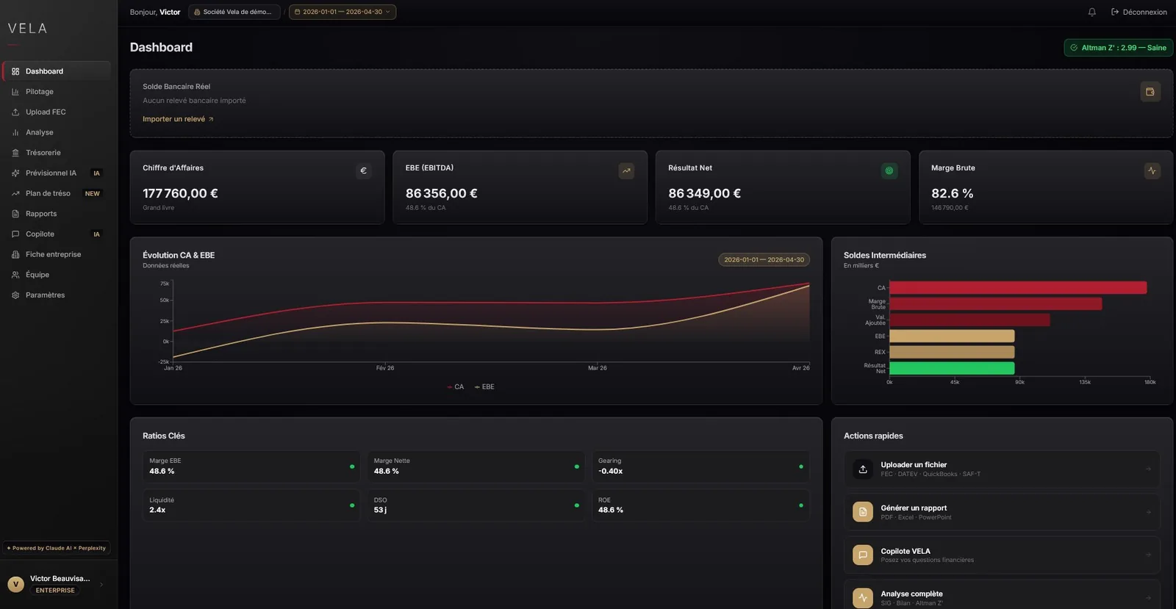This screenshot has width=1176, height=609.
Task: Click the activity icon beside Analyse complète
Action: [x=863, y=598]
